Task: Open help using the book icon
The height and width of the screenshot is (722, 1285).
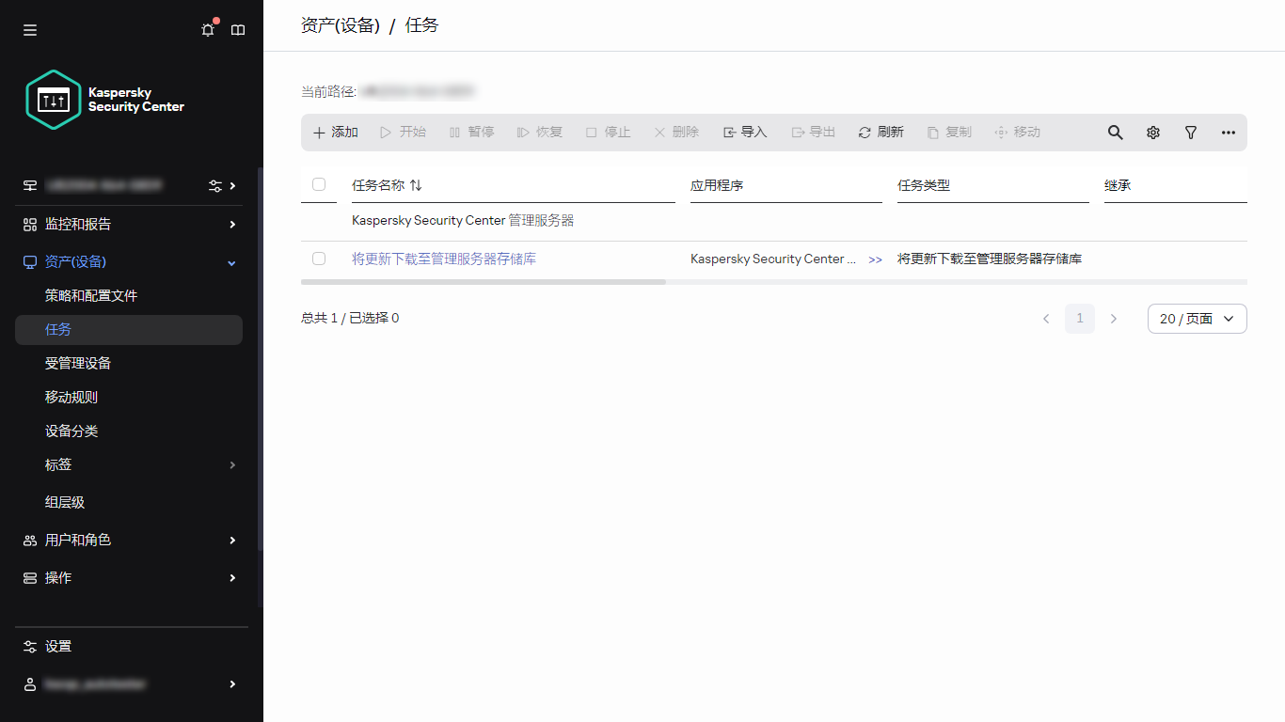Action: pyautogui.click(x=237, y=29)
